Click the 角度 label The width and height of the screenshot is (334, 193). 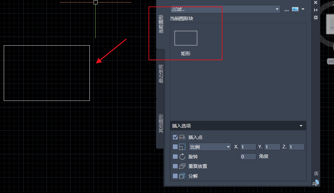(264, 156)
